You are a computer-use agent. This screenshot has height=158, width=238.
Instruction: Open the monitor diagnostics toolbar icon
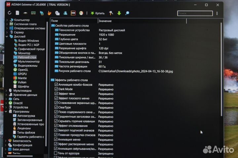[42, 13]
